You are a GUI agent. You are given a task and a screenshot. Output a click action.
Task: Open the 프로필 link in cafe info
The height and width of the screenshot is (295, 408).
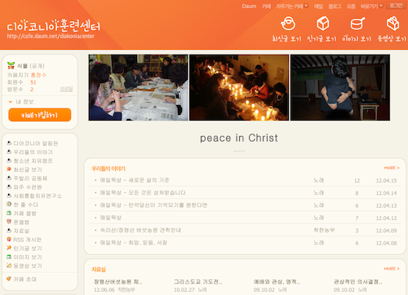tap(66, 89)
